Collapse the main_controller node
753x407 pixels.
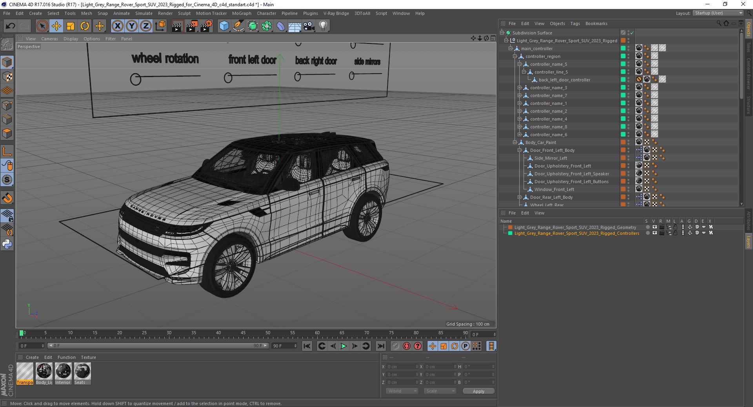click(511, 49)
